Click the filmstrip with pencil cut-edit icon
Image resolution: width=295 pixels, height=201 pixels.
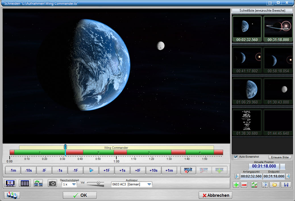coord(188,170)
